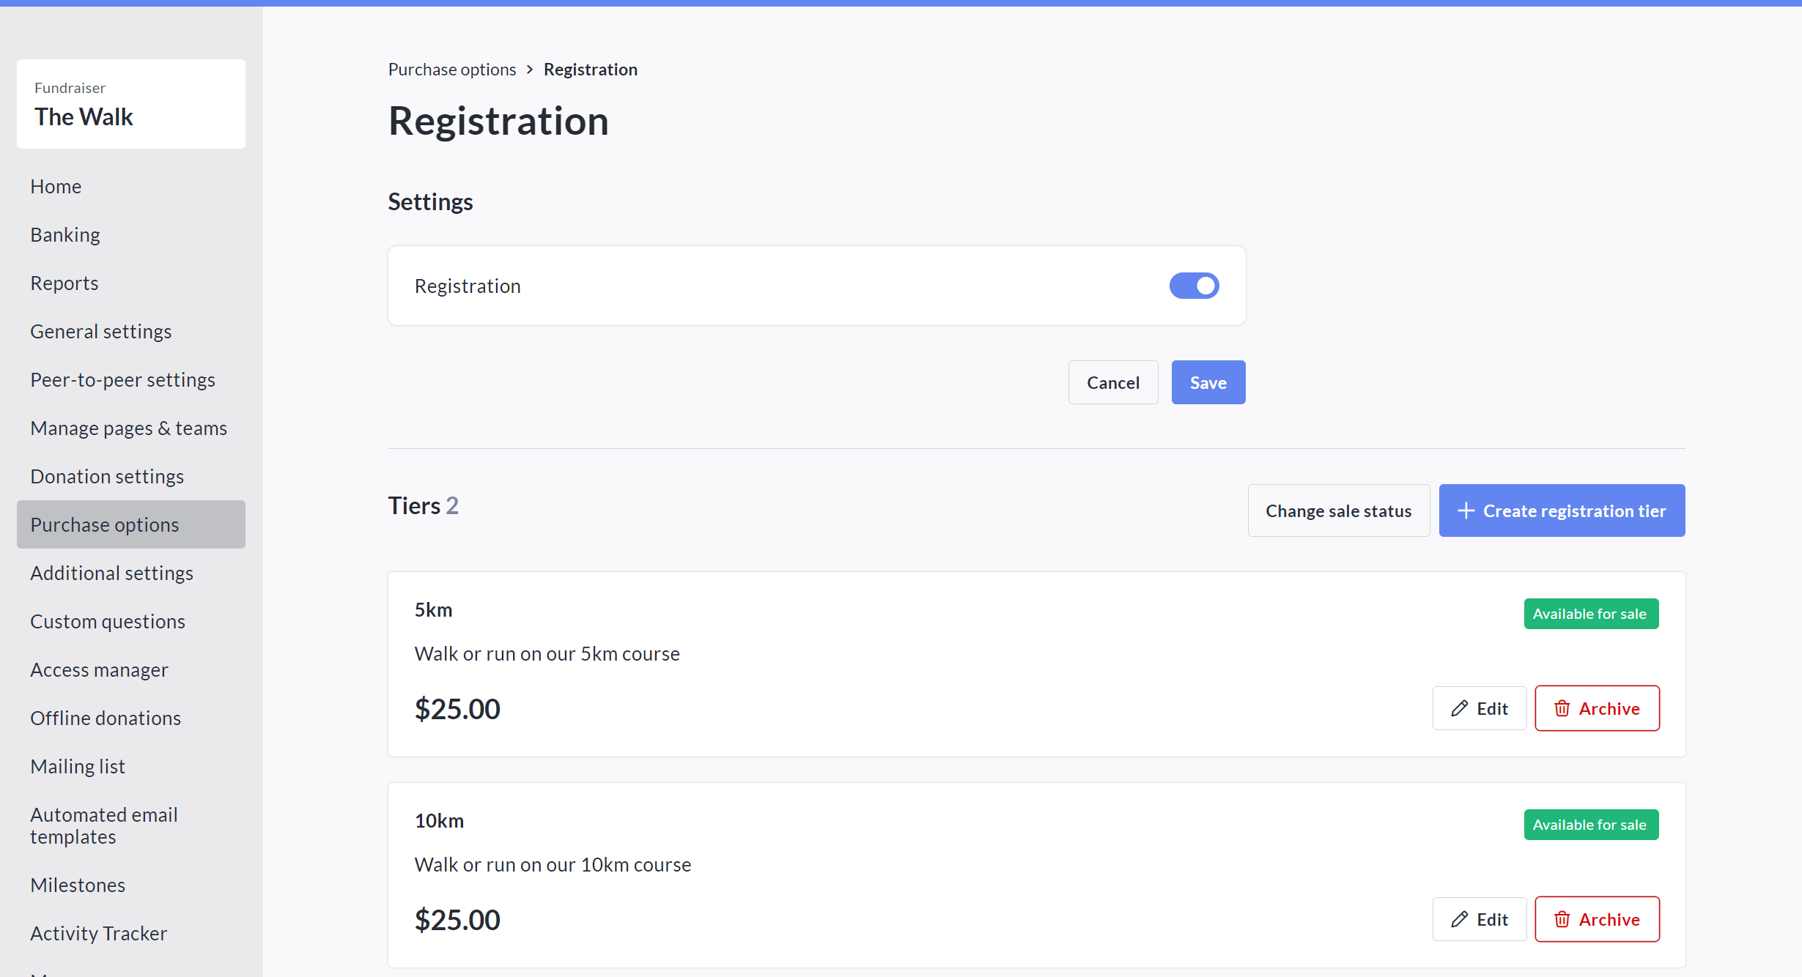Click the trash icon on 5km tier

pyautogui.click(x=1562, y=708)
